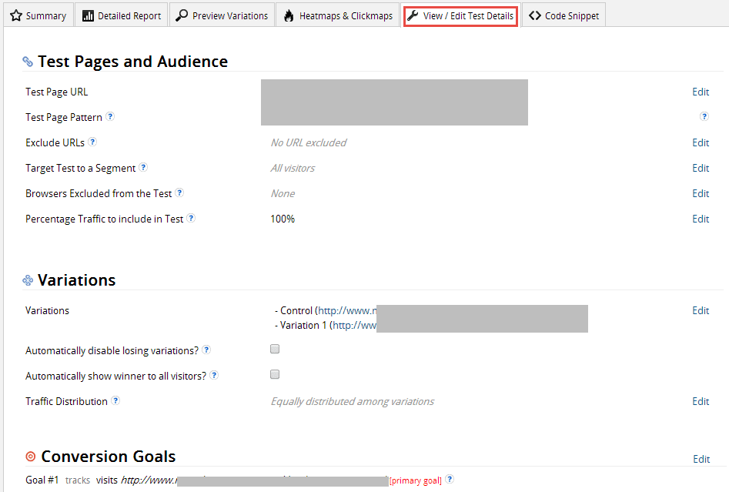Viewport: 729px width, 492px height.
Task: Show help for Target Test to a Segment
Action: pyautogui.click(x=143, y=167)
